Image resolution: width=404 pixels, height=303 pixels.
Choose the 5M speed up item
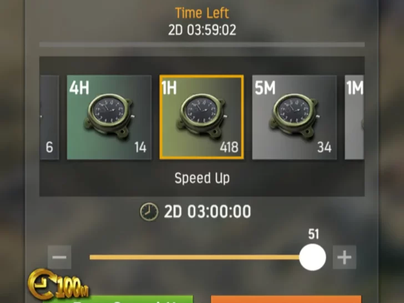(294, 117)
